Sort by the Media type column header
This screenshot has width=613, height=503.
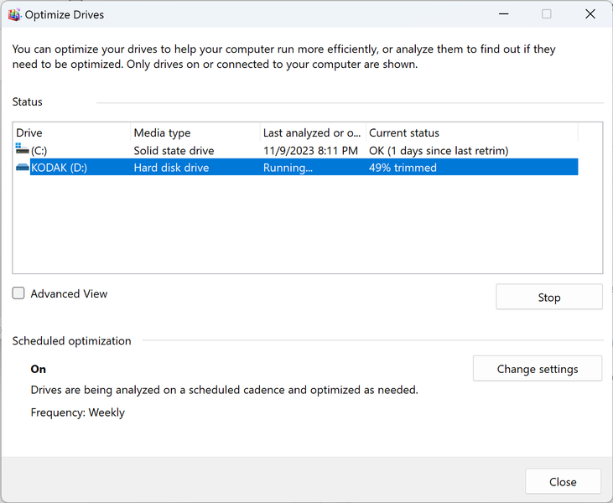point(195,132)
